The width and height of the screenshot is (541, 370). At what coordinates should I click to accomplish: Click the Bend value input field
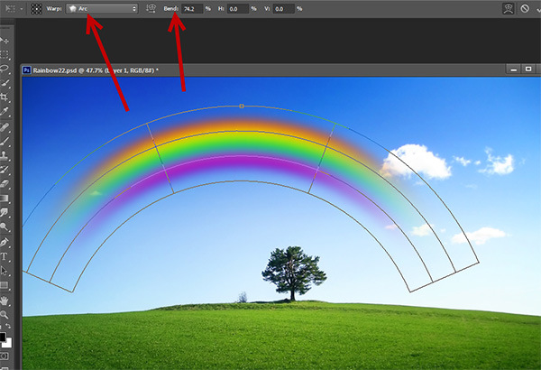(193, 8)
